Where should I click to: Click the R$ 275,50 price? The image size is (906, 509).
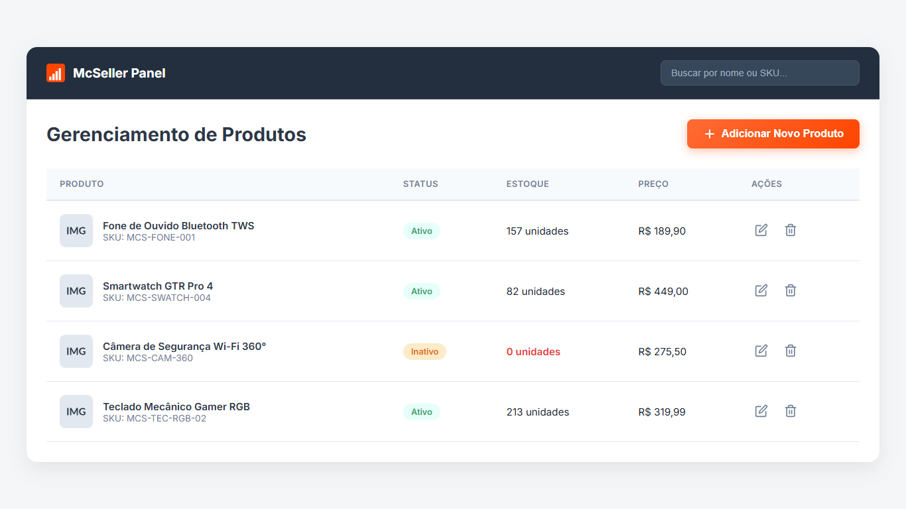pos(662,352)
